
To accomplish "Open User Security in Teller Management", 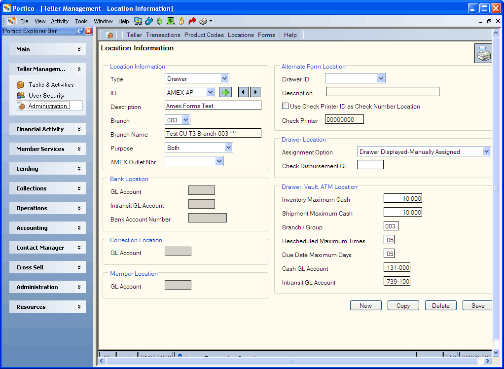I will point(41,96).
